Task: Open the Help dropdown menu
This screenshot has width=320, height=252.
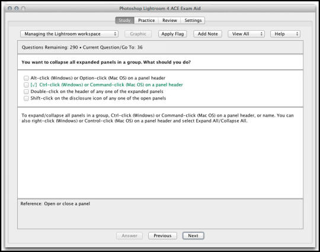Action: click(x=285, y=34)
